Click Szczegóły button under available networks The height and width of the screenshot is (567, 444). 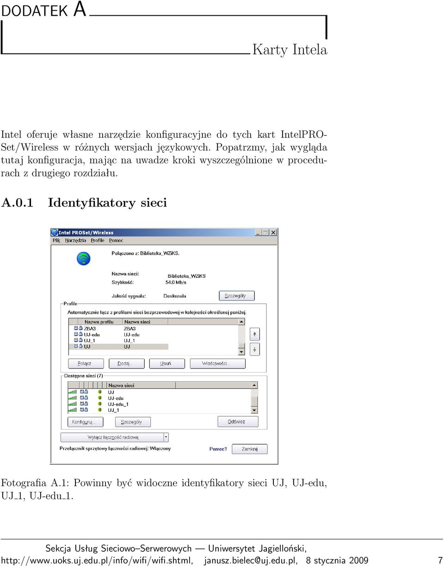[132, 422]
